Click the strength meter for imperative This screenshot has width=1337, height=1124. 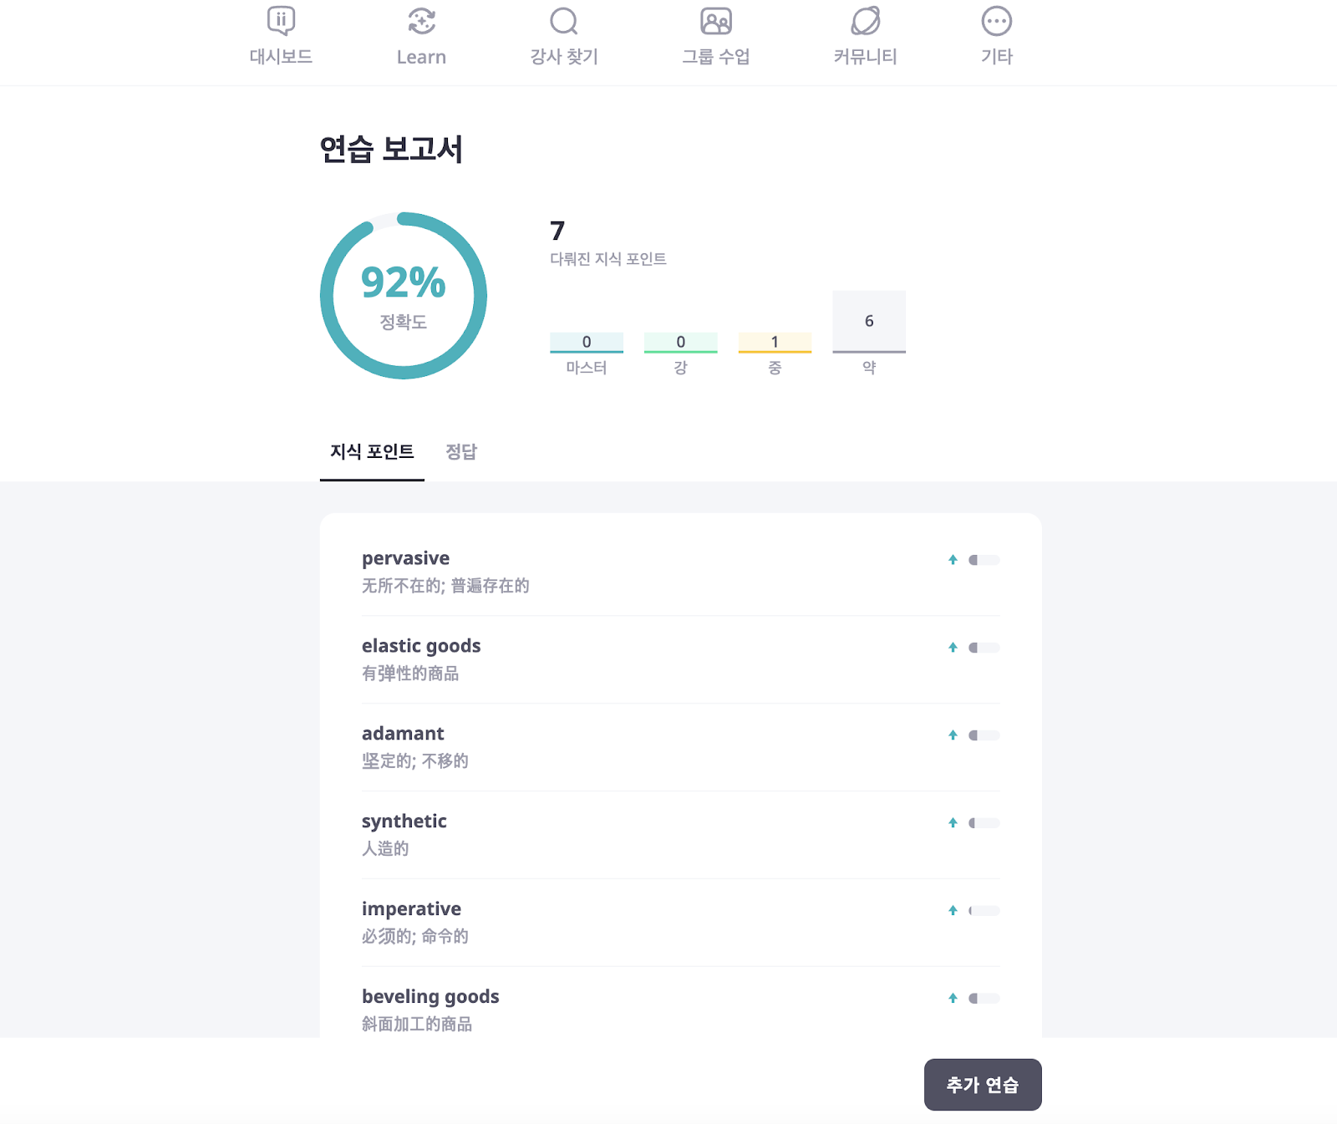click(984, 911)
